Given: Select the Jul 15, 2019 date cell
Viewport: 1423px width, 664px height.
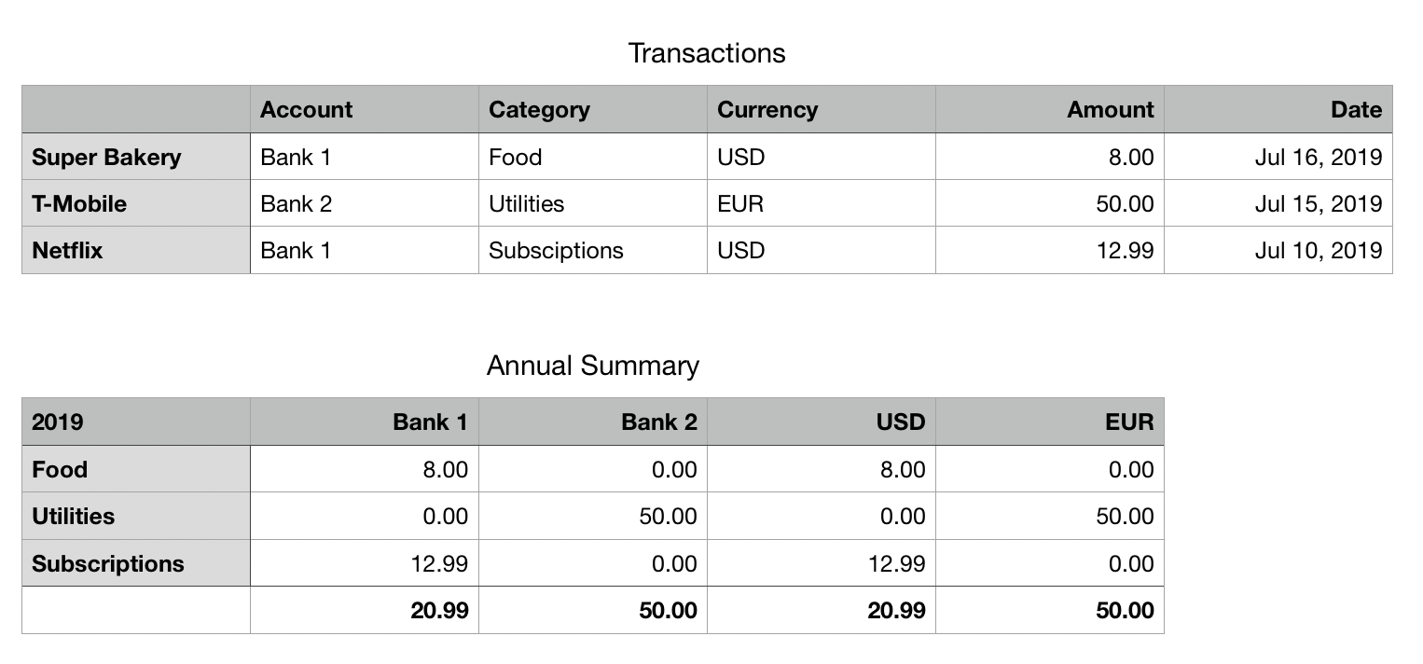Looking at the screenshot, I should click(x=1278, y=203).
